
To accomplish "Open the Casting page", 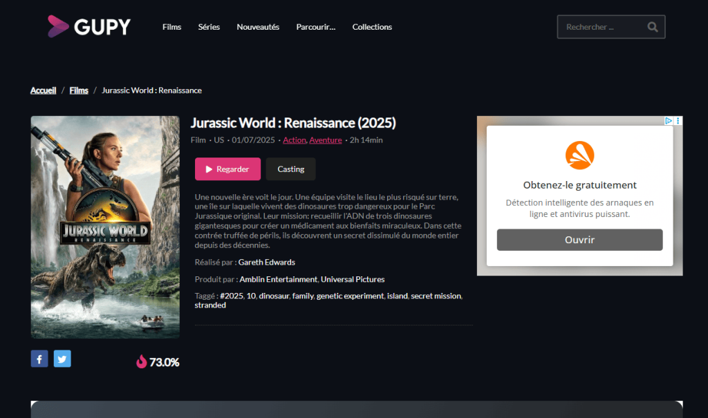I will tap(290, 169).
